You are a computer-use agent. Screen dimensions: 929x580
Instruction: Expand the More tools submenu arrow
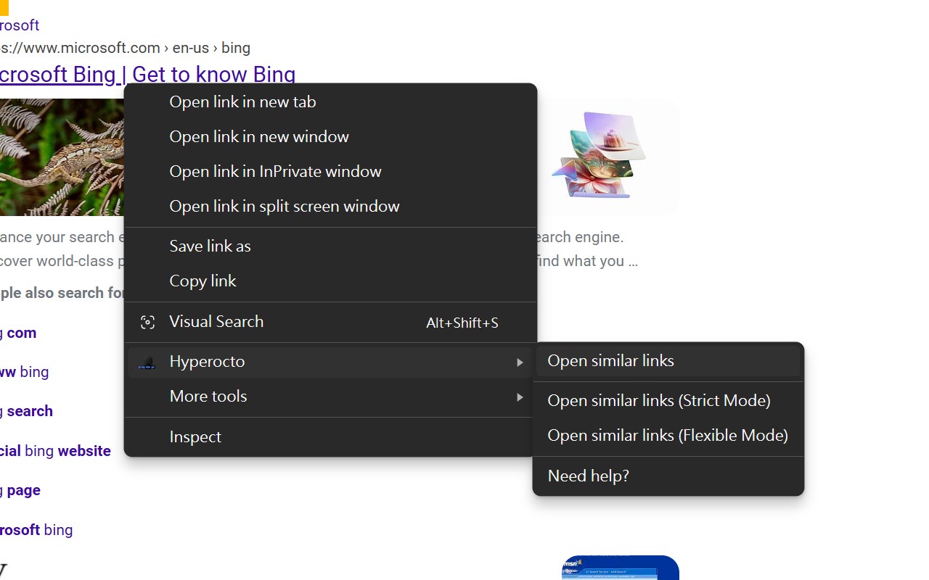520,397
